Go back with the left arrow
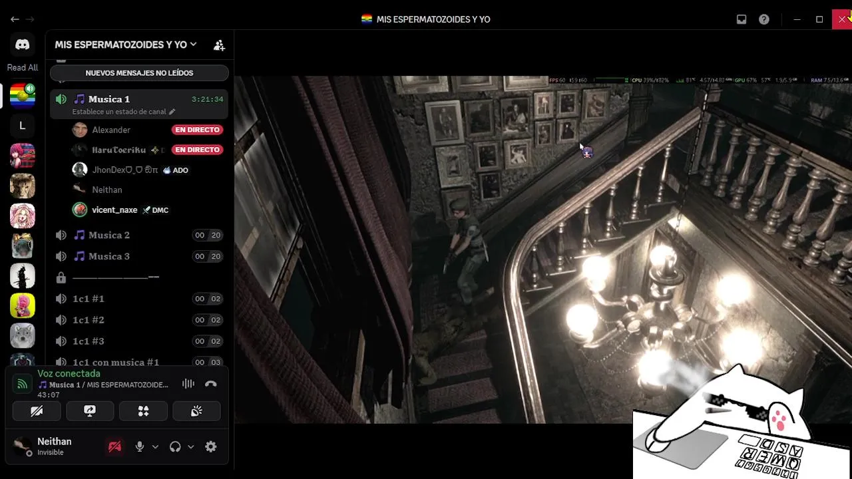Image resolution: width=852 pixels, height=479 pixels. click(15, 19)
